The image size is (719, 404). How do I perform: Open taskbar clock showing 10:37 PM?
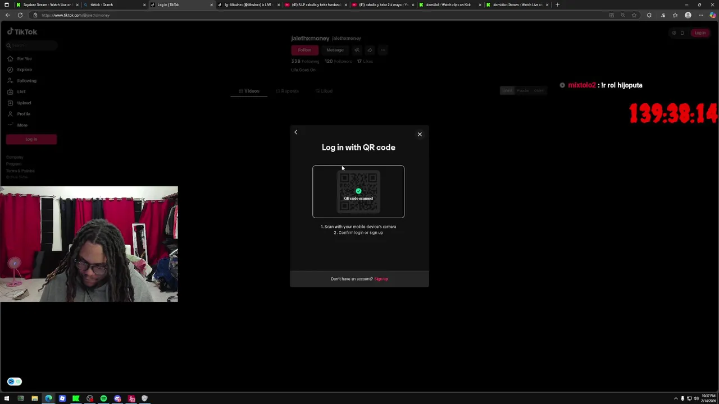click(x=708, y=398)
